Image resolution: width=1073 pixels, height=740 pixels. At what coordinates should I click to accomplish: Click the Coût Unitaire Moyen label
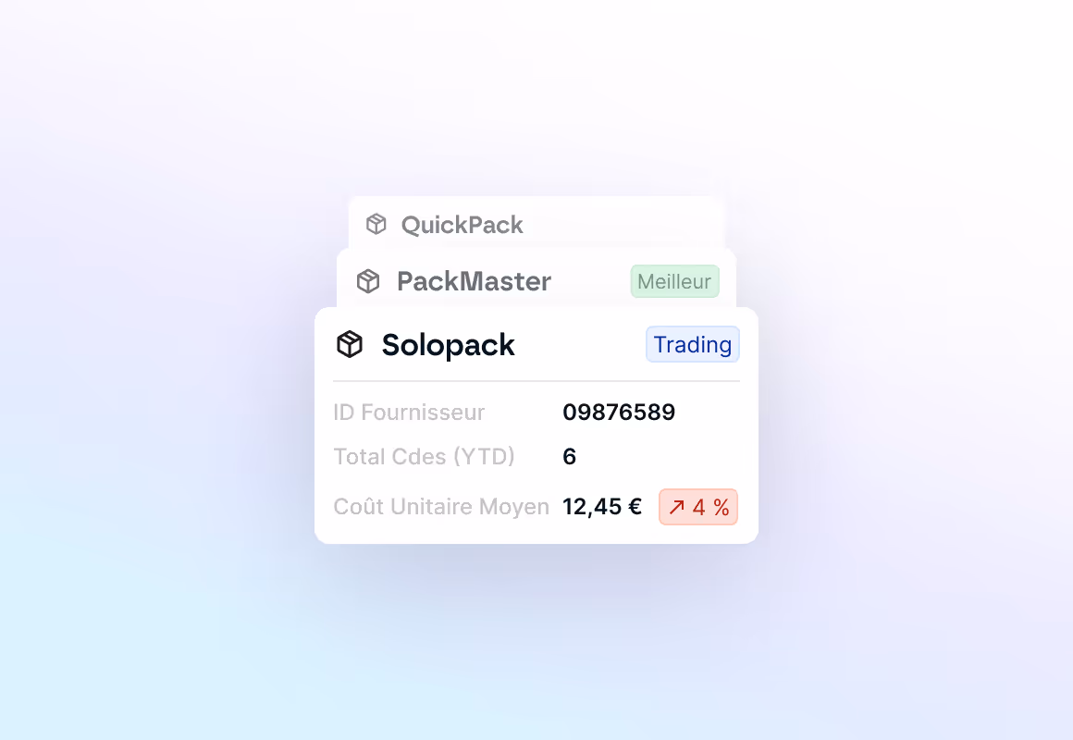441,507
